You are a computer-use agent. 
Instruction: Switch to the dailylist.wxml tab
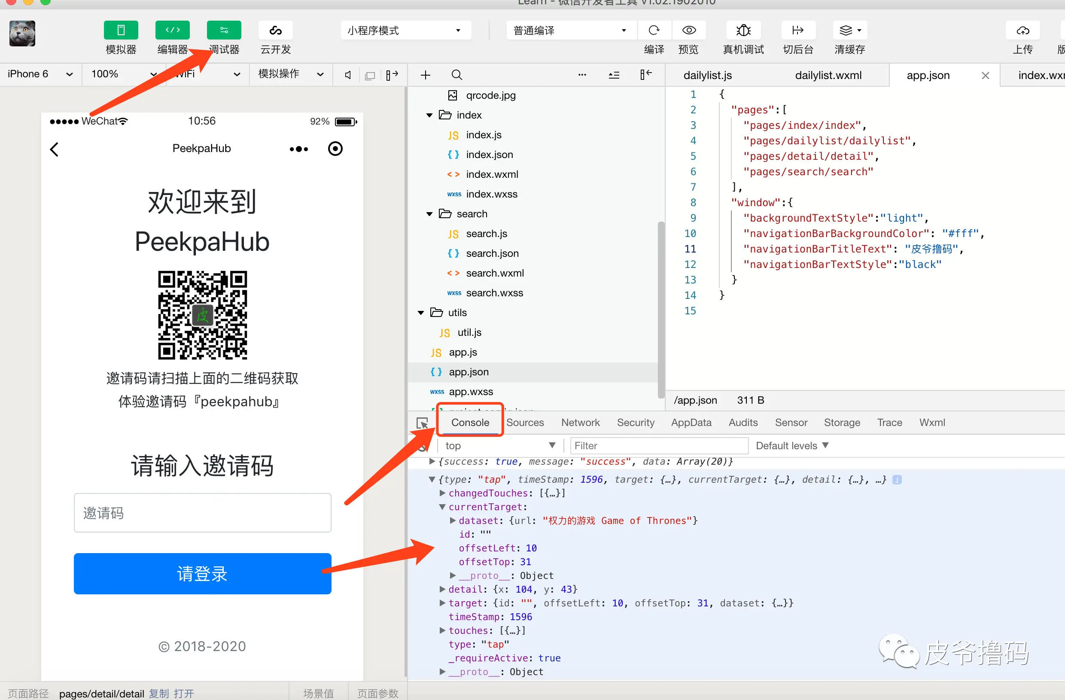pyautogui.click(x=828, y=75)
